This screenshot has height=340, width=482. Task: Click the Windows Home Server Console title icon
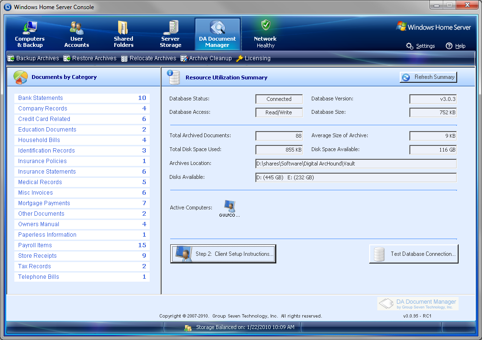(x=8, y=7)
